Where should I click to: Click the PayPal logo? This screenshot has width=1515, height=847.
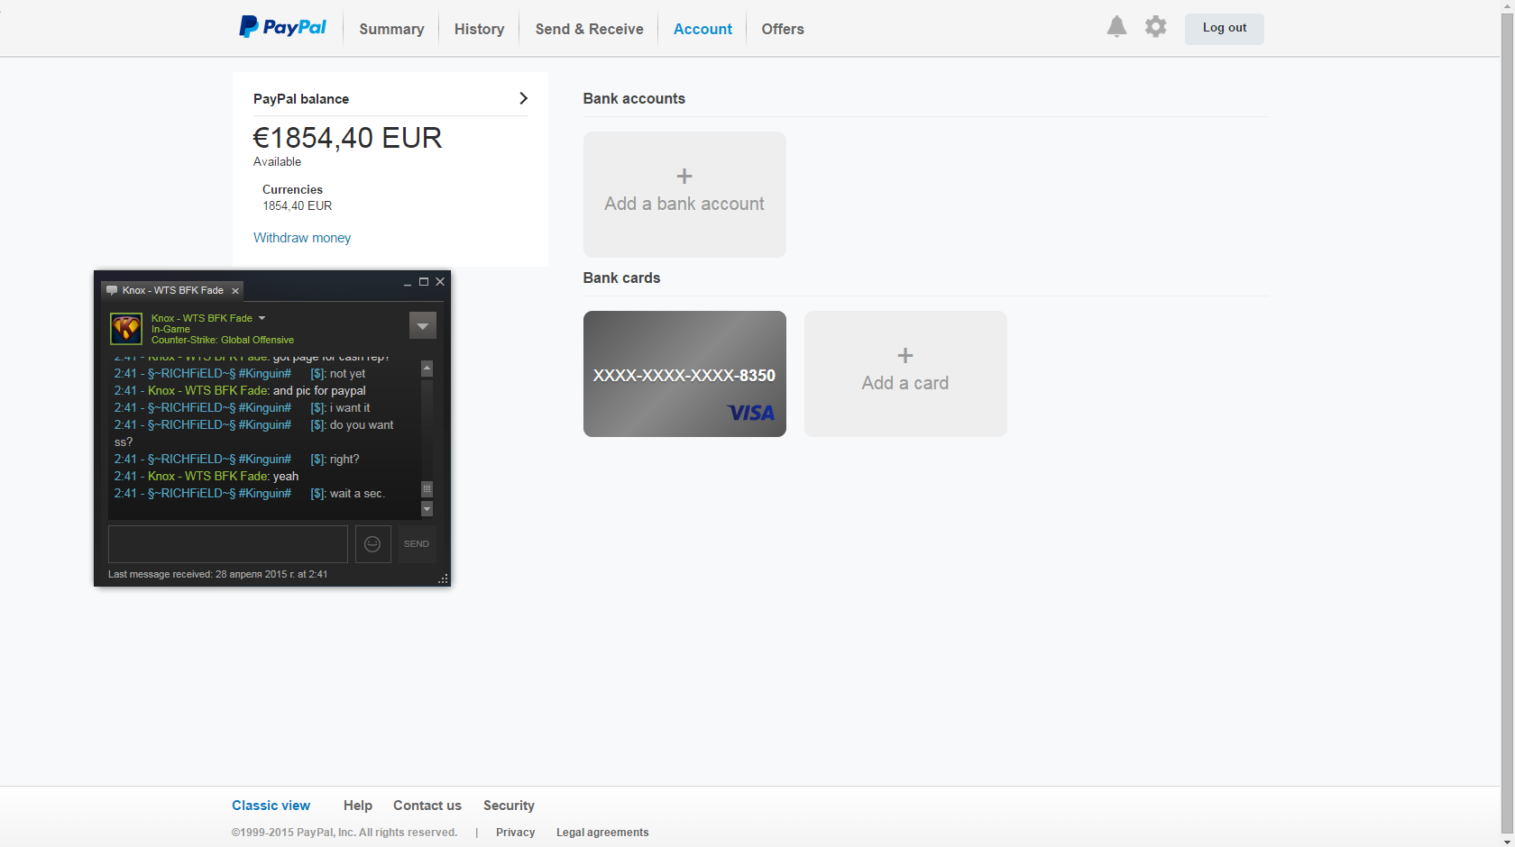(282, 27)
